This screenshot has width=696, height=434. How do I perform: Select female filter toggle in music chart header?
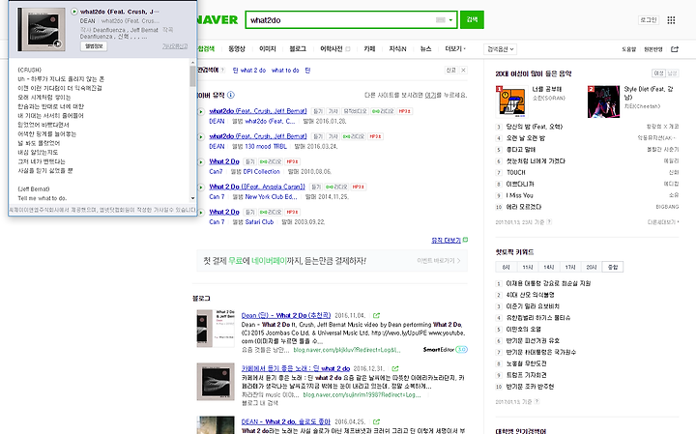tap(658, 73)
